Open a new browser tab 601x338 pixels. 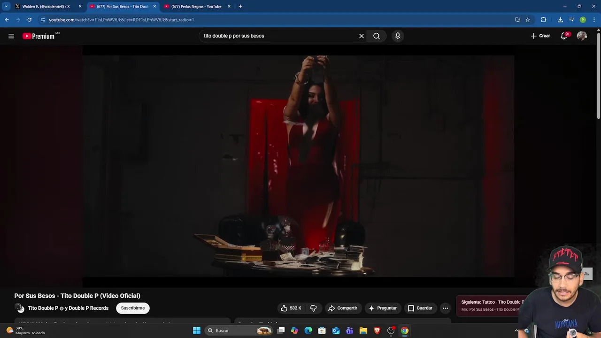[240, 7]
